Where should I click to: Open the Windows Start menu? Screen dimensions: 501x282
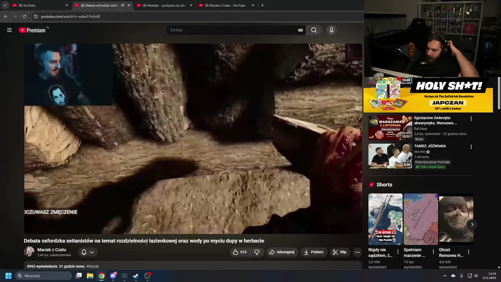8,276
